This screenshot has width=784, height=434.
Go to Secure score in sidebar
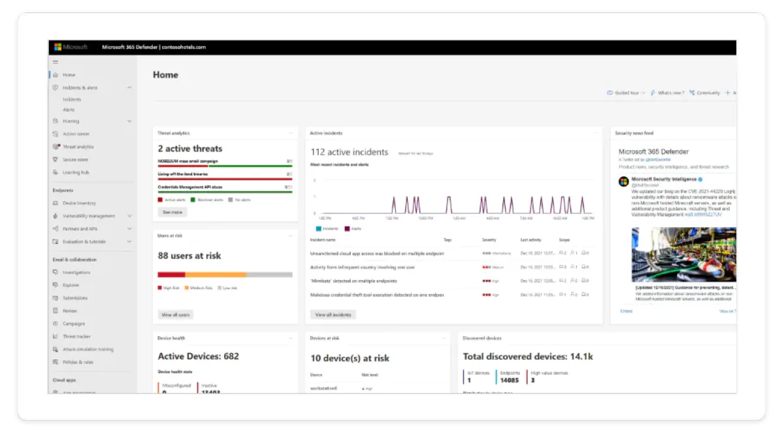[x=75, y=159]
